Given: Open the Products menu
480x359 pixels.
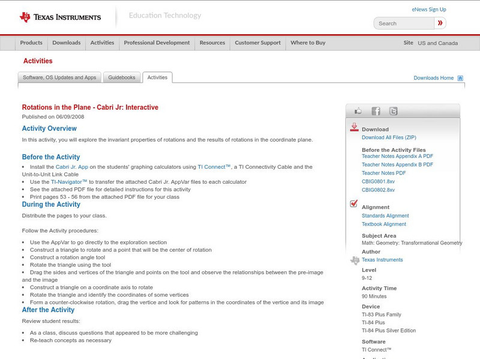Looking at the screenshot, I should [31, 43].
